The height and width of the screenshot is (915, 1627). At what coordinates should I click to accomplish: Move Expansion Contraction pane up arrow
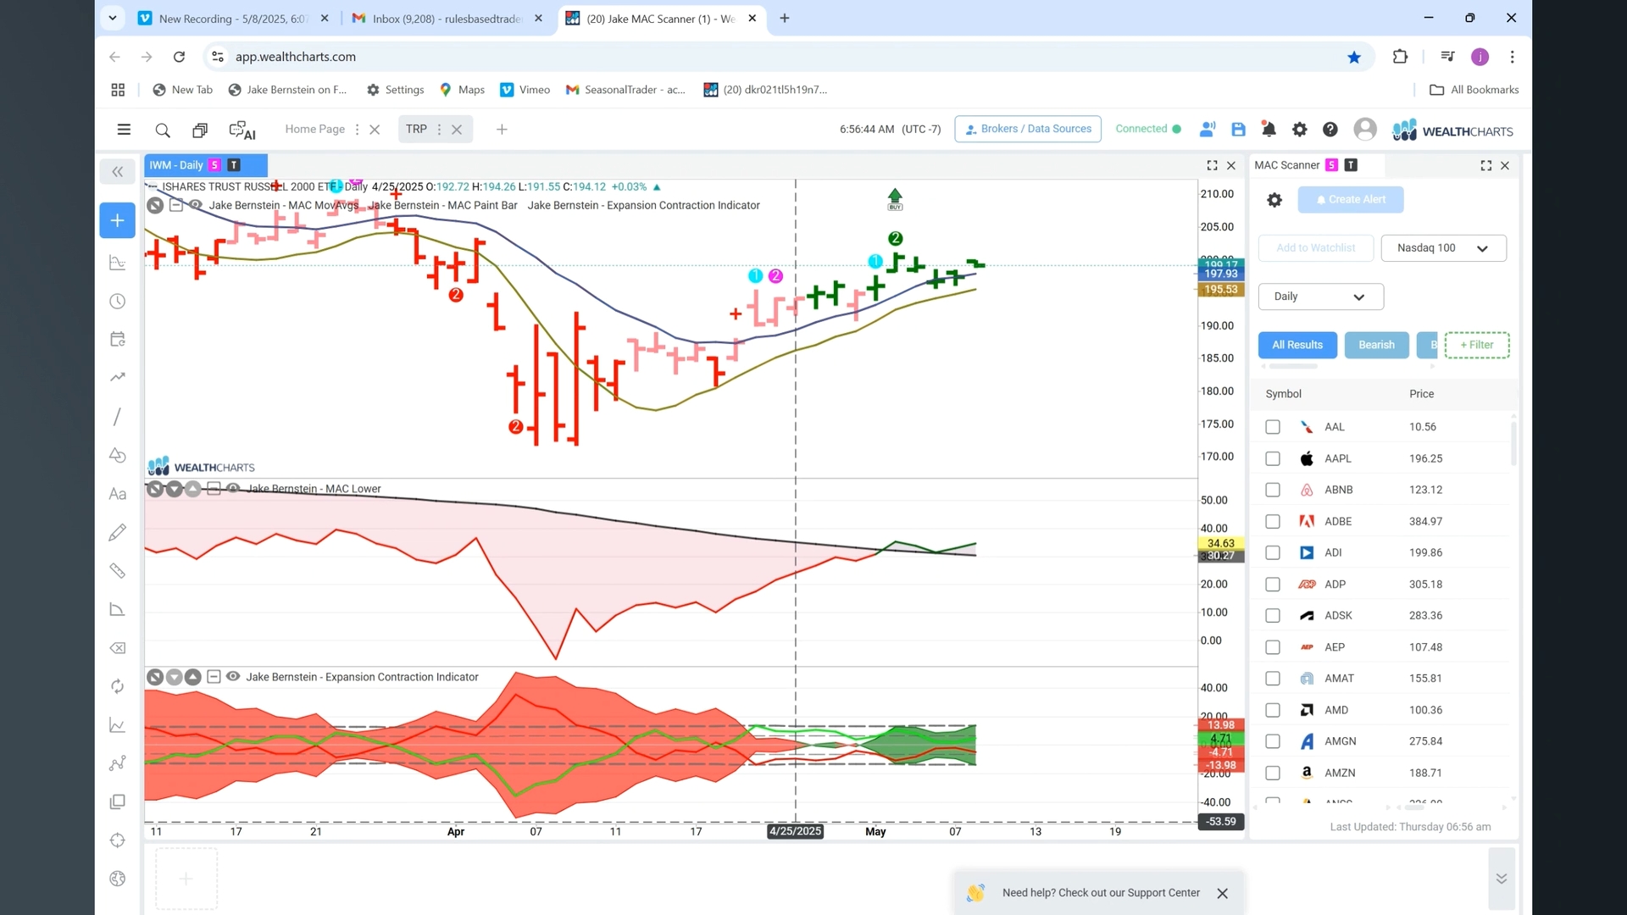point(193,677)
